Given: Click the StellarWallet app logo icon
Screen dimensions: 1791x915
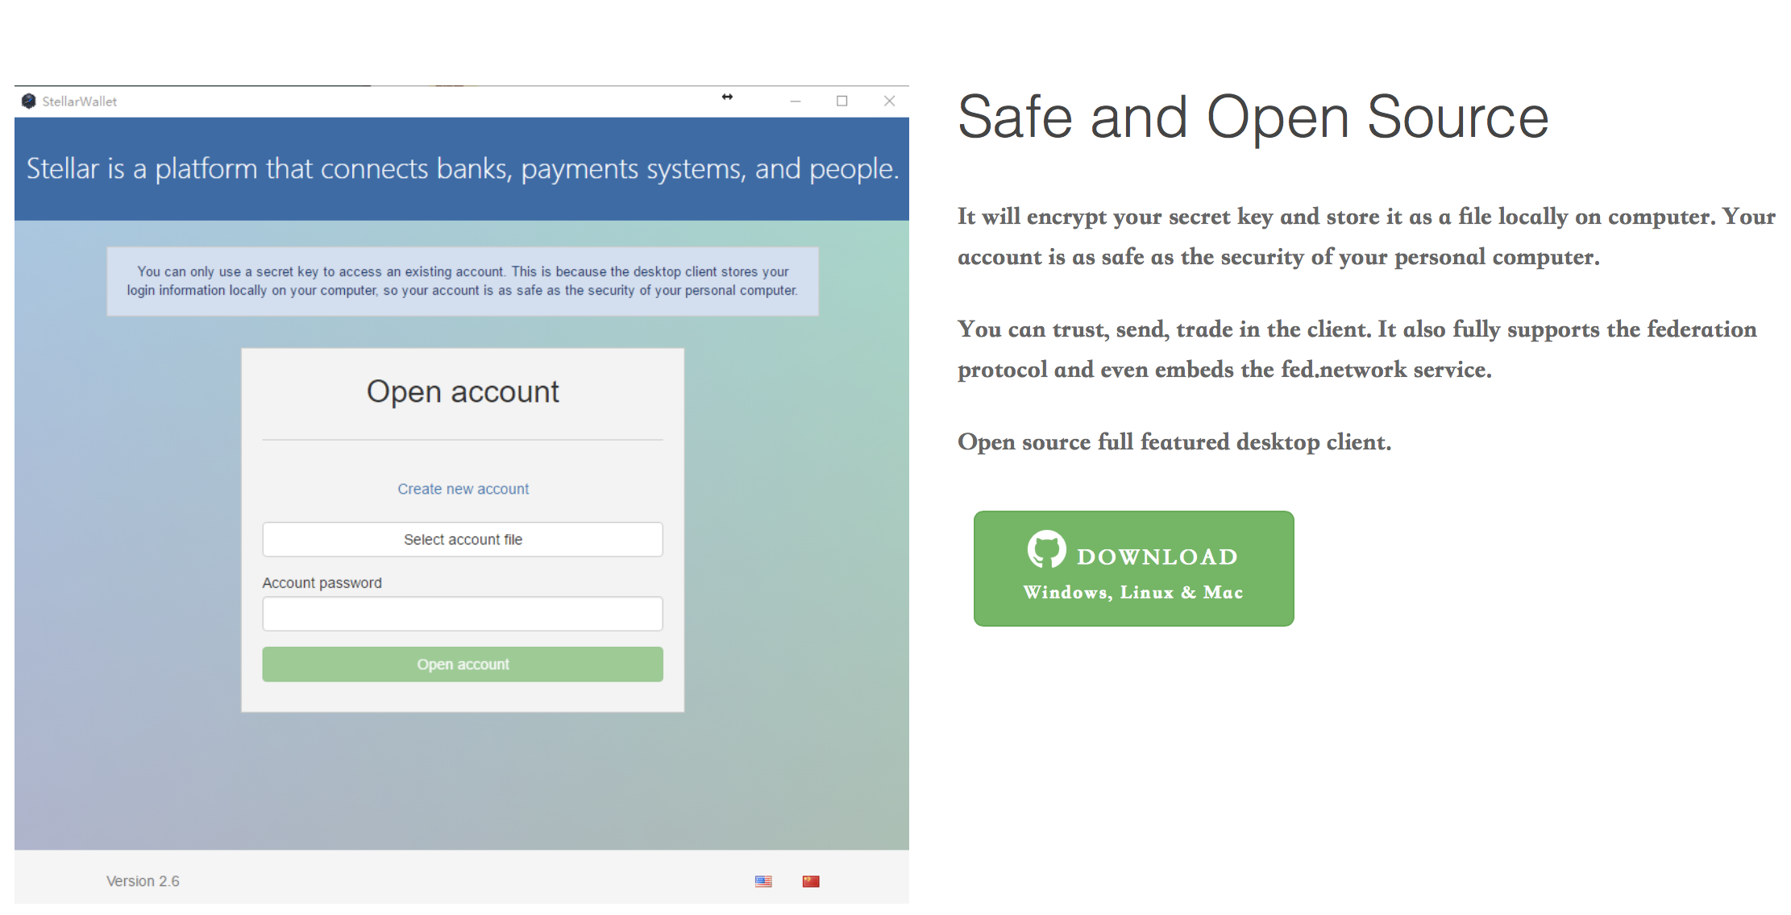Looking at the screenshot, I should [x=29, y=101].
